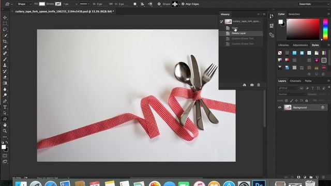
Task: Select the Lasso tool
Action: pyautogui.click(x=5, y=29)
